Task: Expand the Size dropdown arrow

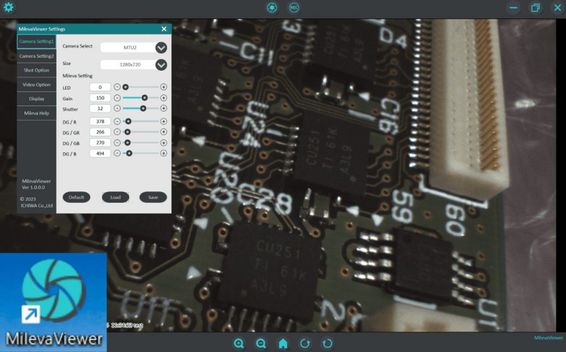Action: tap(161, 65)
